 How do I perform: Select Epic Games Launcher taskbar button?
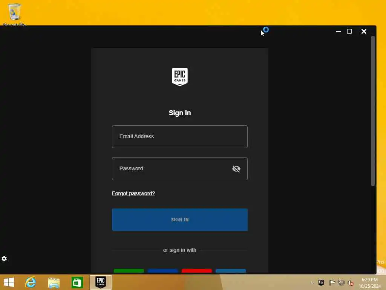100,282
